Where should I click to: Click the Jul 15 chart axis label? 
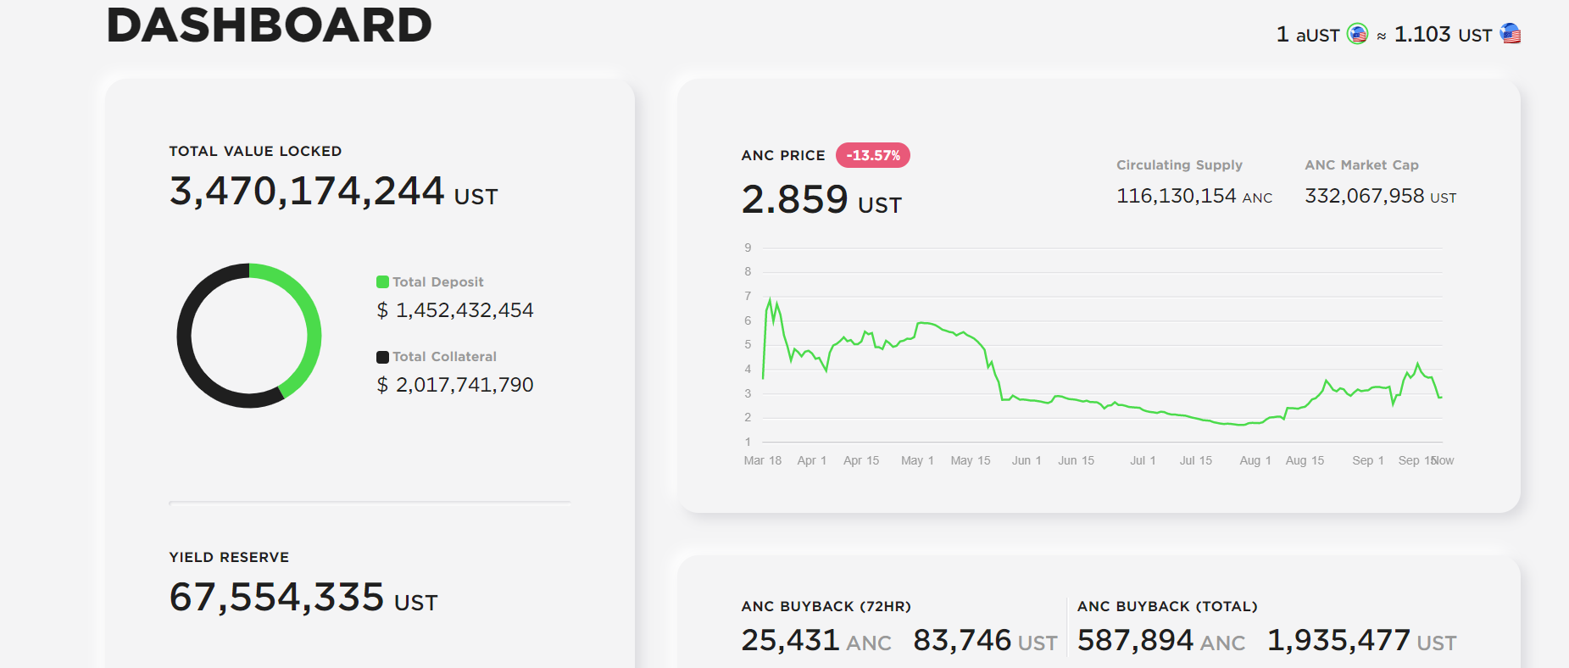(x=1196, y=460)
